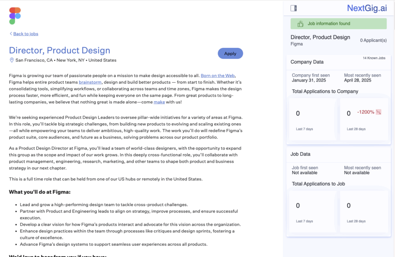This screenshot has height=257, width=395.
Task: Click the What you'll do at Figma heading
Action: click(40, 192)
